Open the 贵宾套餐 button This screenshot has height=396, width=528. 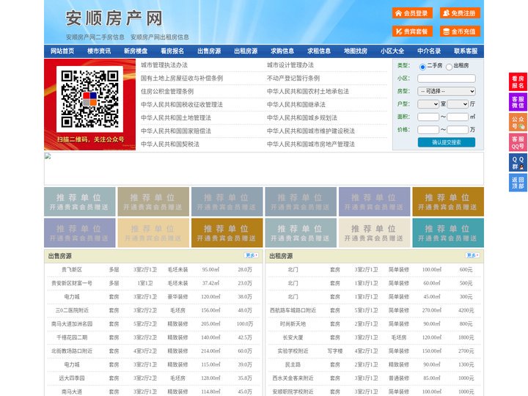pos(412,32)
